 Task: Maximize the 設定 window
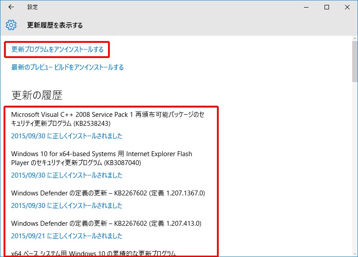pos(327,7)
